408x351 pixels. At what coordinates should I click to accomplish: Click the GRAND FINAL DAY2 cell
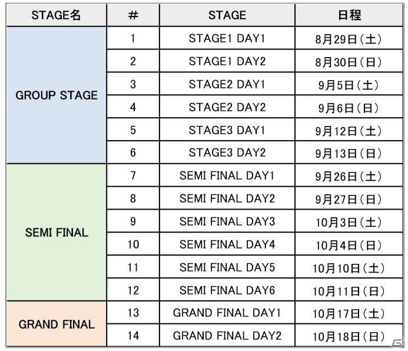pyautogui.click(x=227, y=335)
